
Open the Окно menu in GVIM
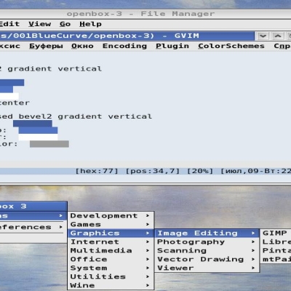click(x=82, y=46)
